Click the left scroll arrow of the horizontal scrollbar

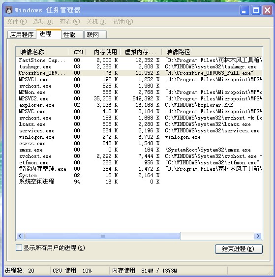[20, 236]
